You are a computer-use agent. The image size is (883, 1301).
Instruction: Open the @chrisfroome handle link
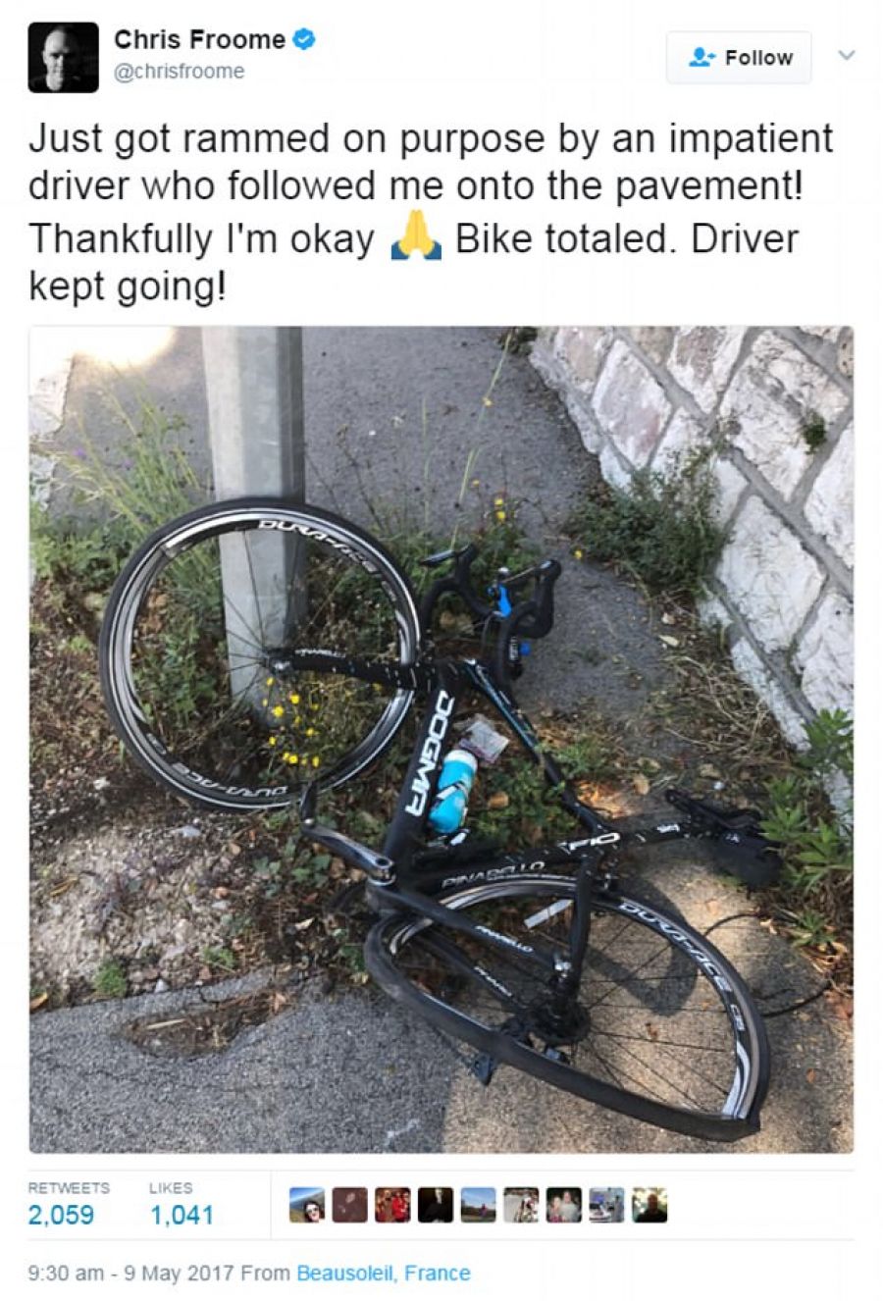[x=180, y=72]
